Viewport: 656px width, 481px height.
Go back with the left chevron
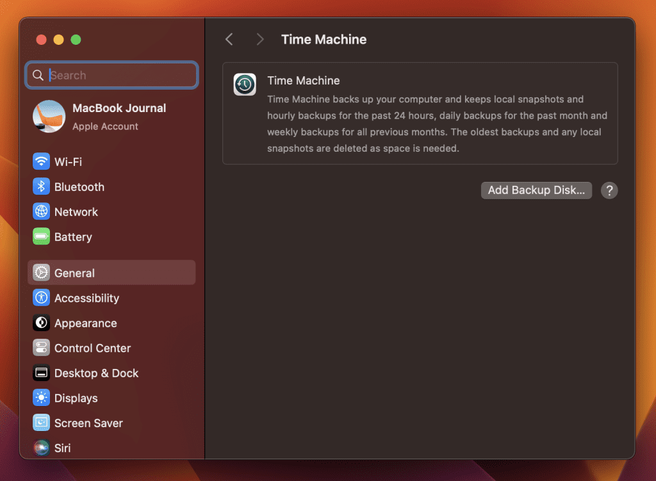click(229, 40)
